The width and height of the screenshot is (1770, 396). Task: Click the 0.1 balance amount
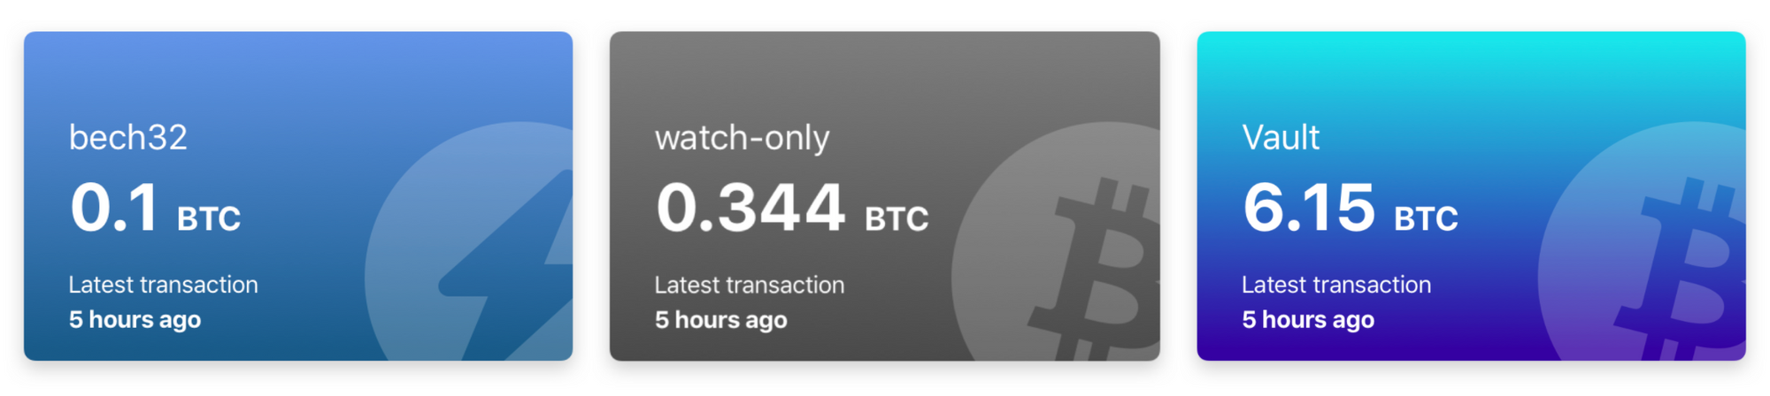[113, 209]
